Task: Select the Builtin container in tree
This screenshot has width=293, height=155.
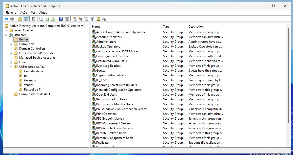Action: [23, 39]
